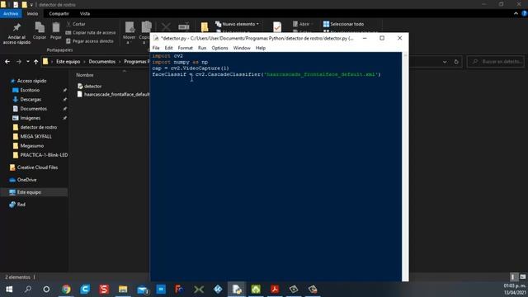Click Seleccionar todo in the ribbon
The height and width of the screenshot is (297, 528).
343,24
